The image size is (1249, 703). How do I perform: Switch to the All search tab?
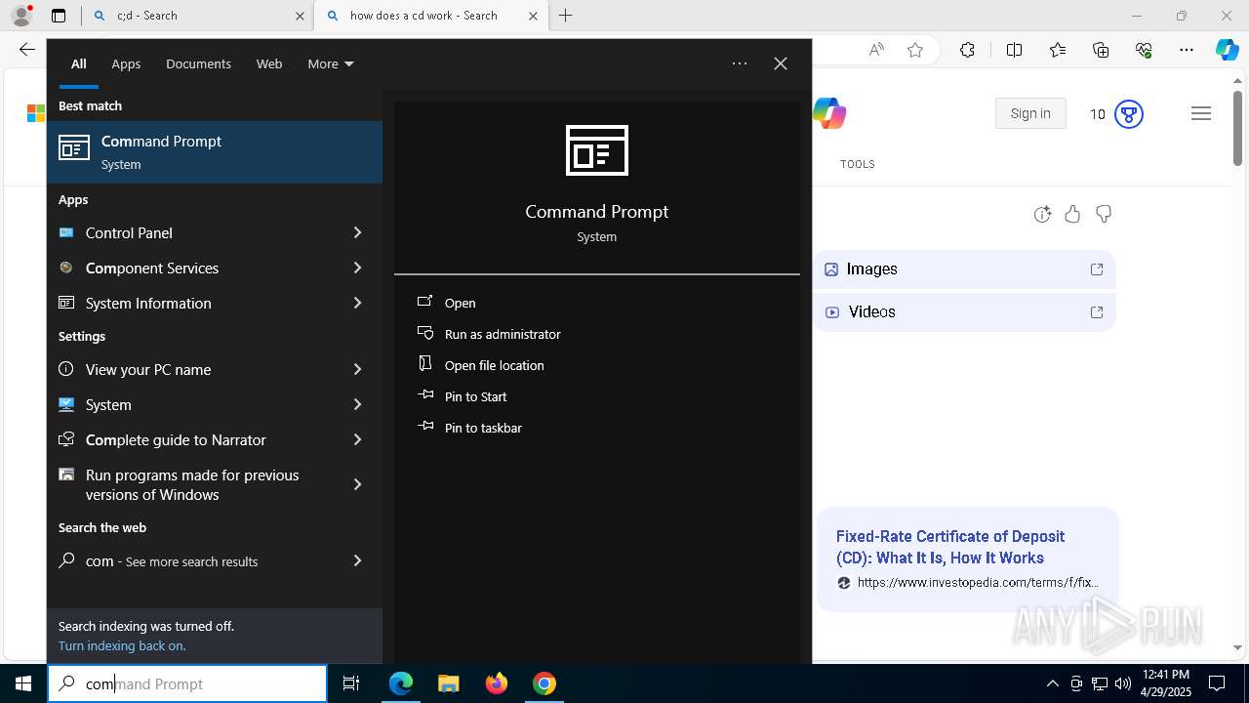(x=79, y=63)
